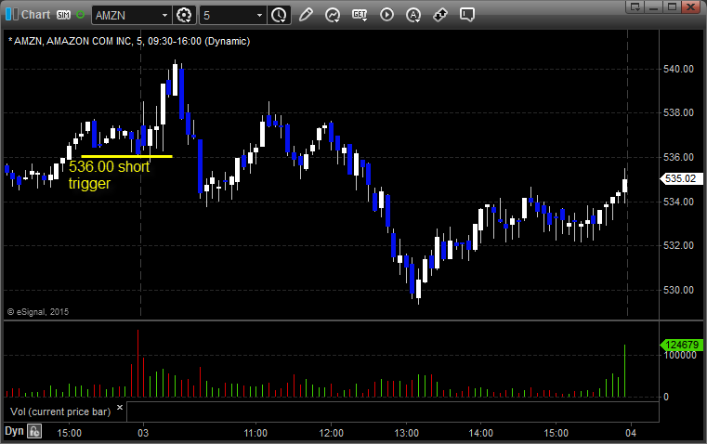Click the Dyn label on time axis
The height and width of the screenshot is (444, 707).
(x=14, y=431)
